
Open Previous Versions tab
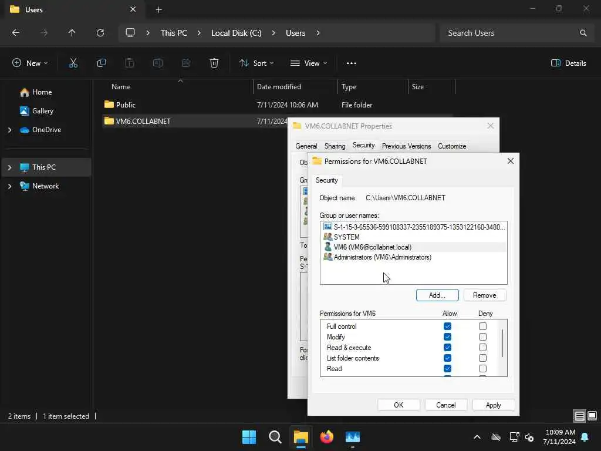point(406,146)
